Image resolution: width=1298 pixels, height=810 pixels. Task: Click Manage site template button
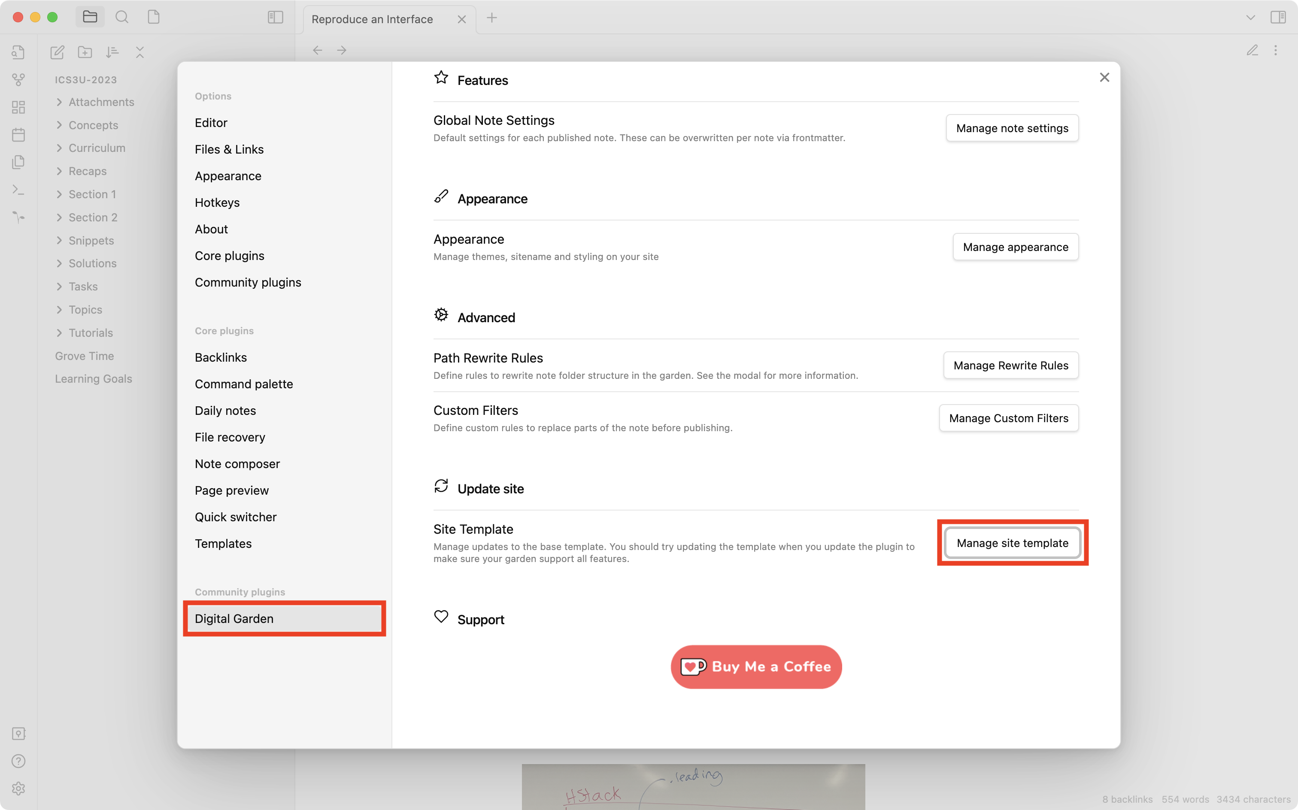click(x=1013, y=542)
